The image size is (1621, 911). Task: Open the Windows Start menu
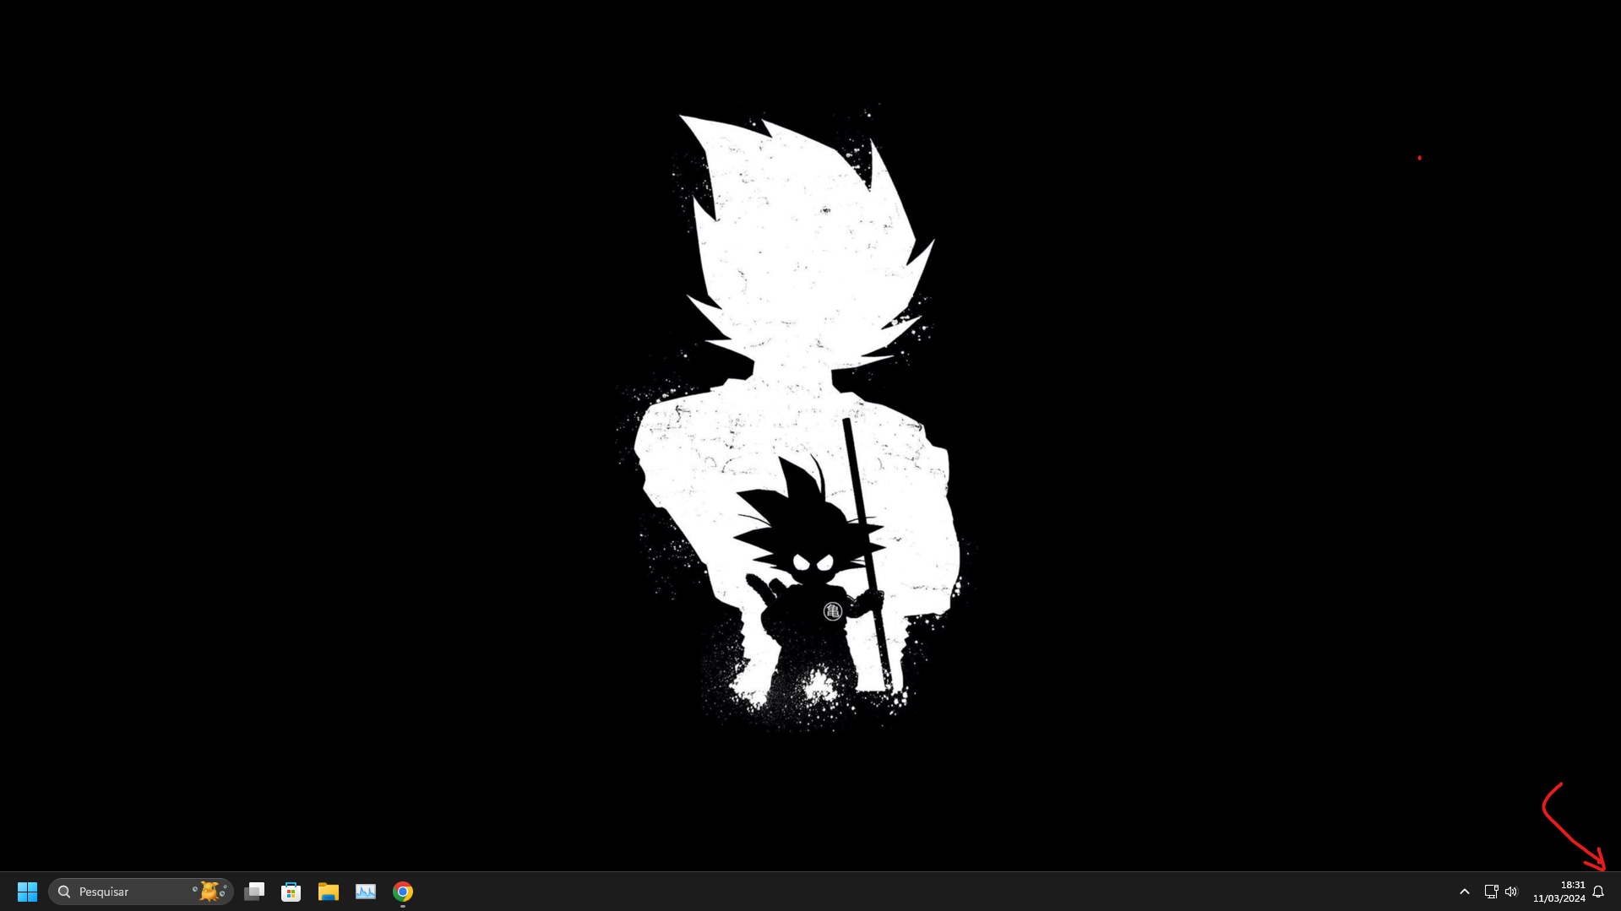27,892
